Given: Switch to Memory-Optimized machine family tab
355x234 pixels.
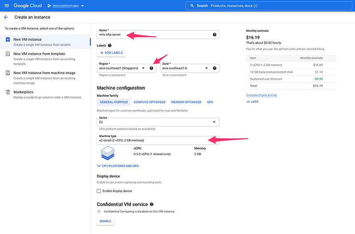Looking at the screenshot, I should pyautogui.click(x=186, y=102).
